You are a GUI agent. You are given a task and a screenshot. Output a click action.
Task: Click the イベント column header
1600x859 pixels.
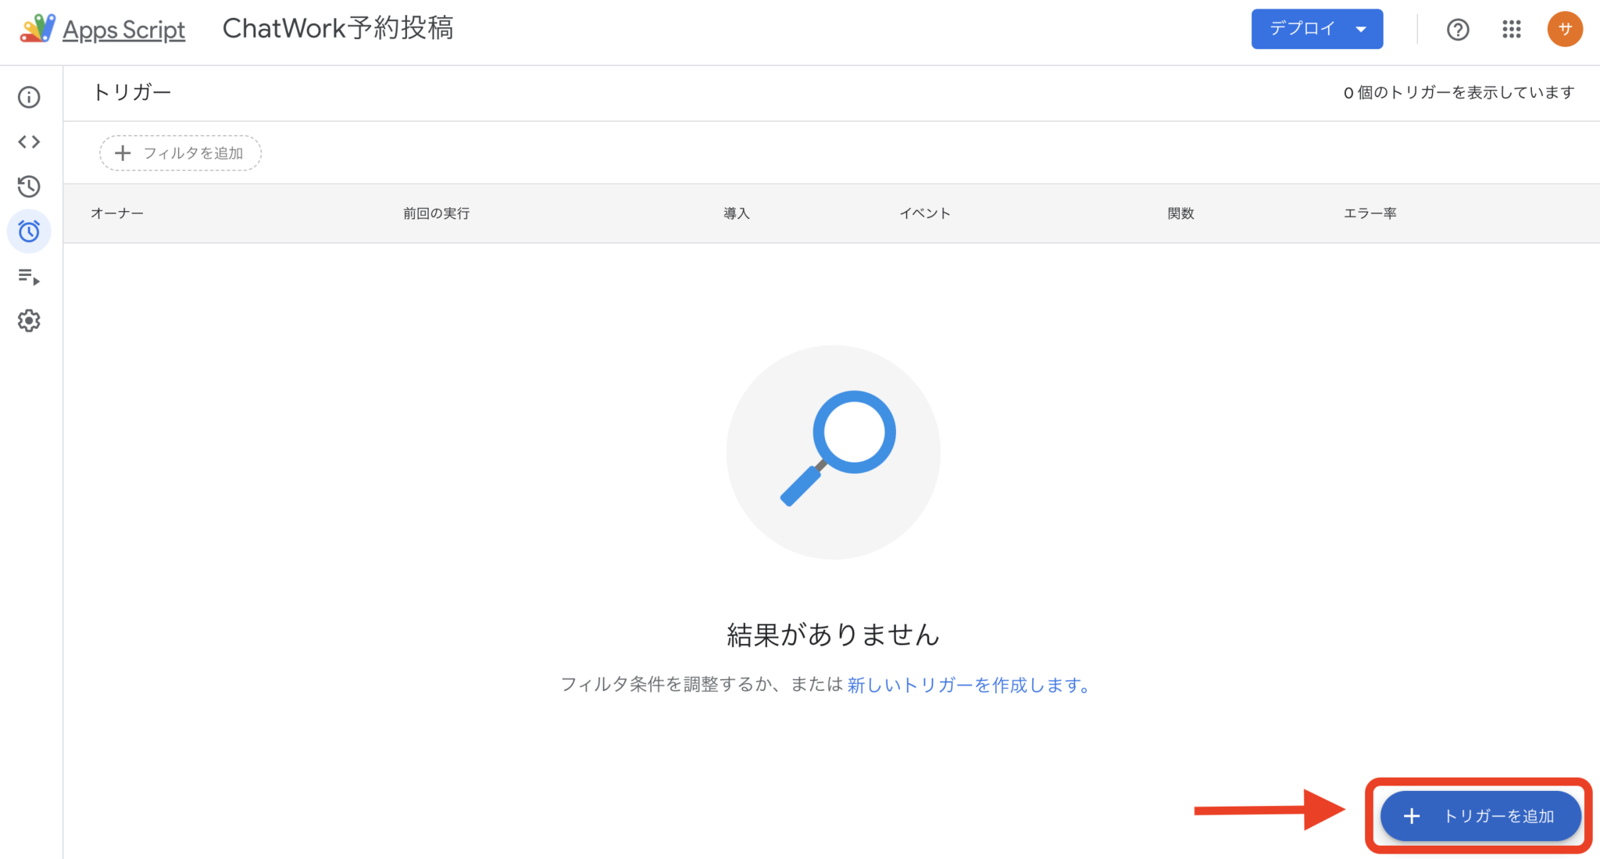pos(924,213)
